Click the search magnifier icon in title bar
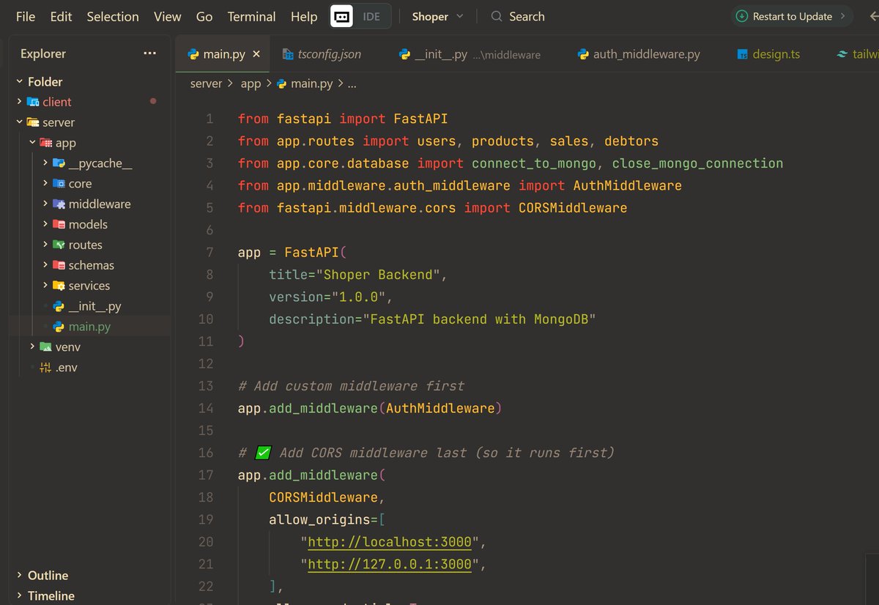 coord(496,16)
